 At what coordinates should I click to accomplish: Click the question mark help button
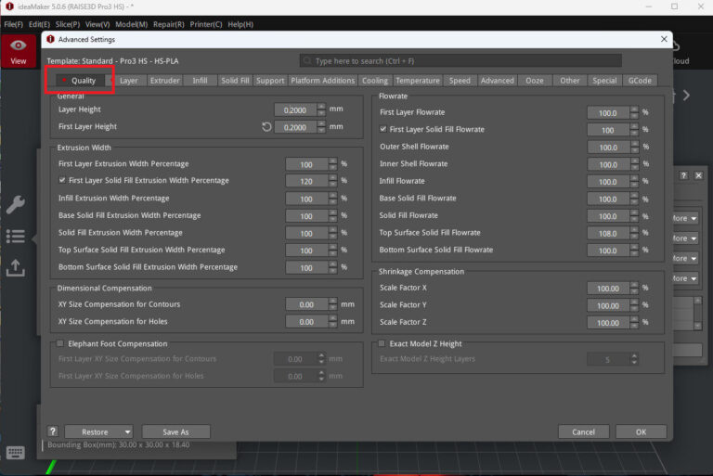pos(53,431)
